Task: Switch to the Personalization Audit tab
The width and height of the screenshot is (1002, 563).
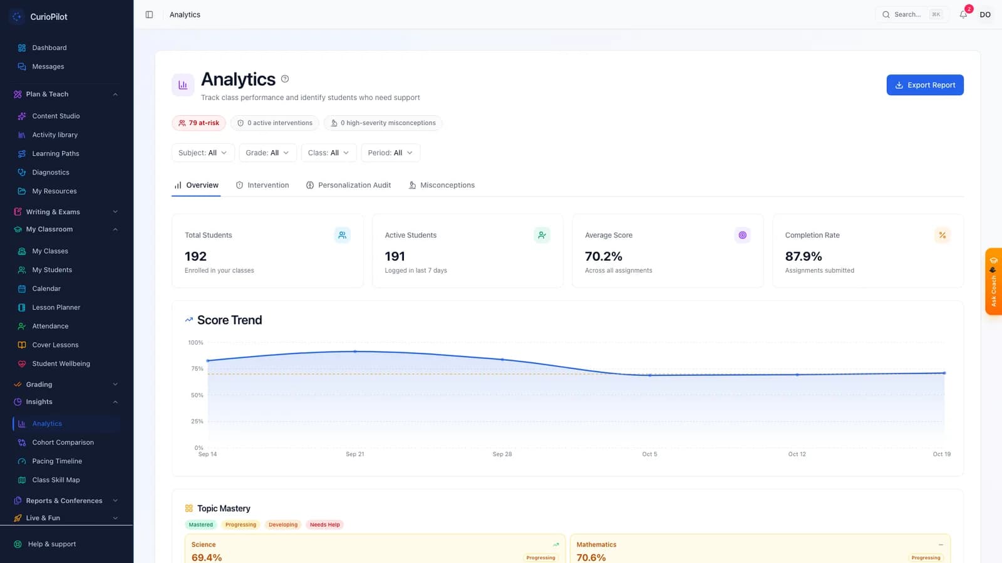Action: tap(348, 185)
